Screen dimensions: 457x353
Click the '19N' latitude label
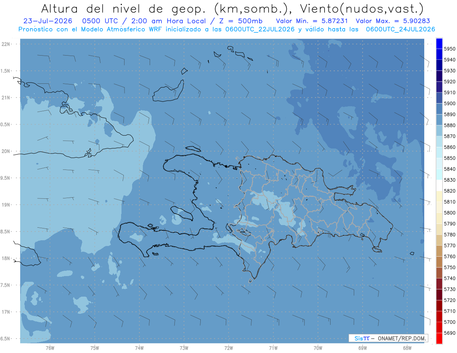pos(6,205)
